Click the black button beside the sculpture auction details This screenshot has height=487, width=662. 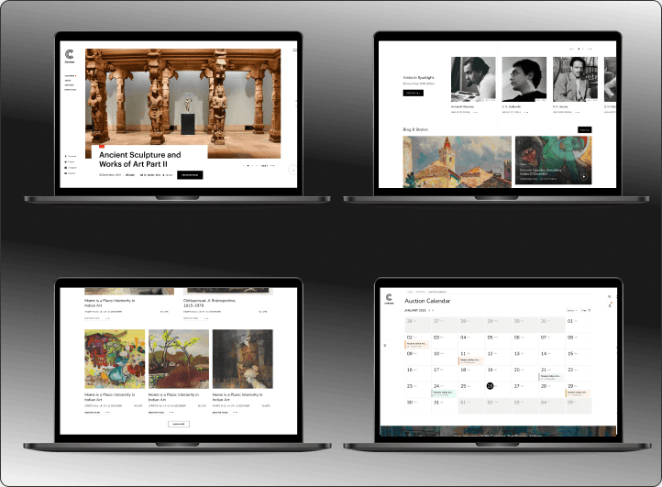[190, 175]
